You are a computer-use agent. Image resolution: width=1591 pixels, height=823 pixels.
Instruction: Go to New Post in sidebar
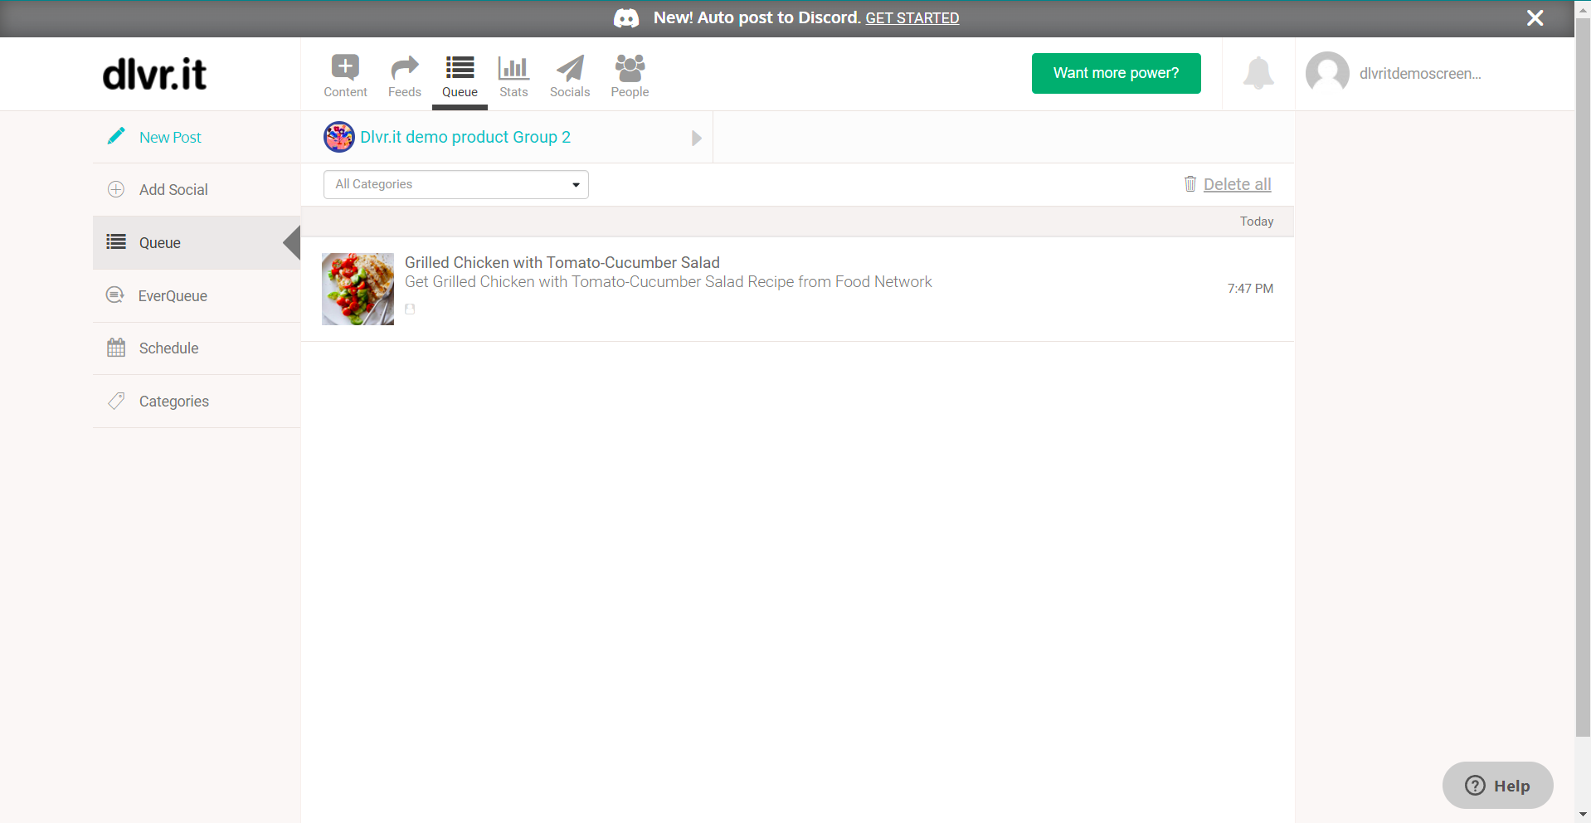click(x=170, y=138)
